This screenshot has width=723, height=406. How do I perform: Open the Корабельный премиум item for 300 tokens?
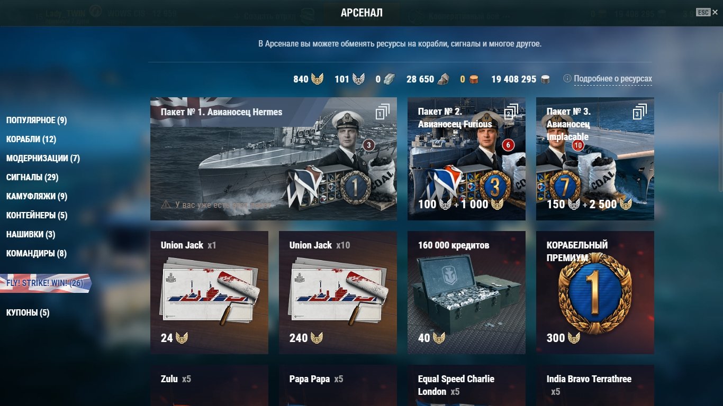(595, 292)
